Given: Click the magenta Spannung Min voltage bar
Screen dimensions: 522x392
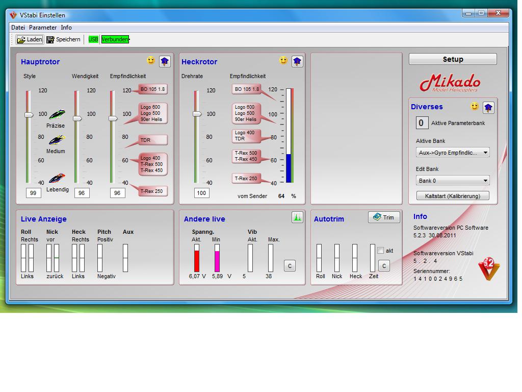Looking at the screenshot, I should [x=217, y=258].
